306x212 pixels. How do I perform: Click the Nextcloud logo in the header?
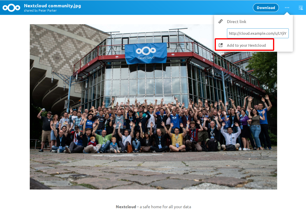tap(11, 8)
